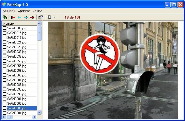Select file name Señal0055.jpg
The image size is (185, 121).
17,66
